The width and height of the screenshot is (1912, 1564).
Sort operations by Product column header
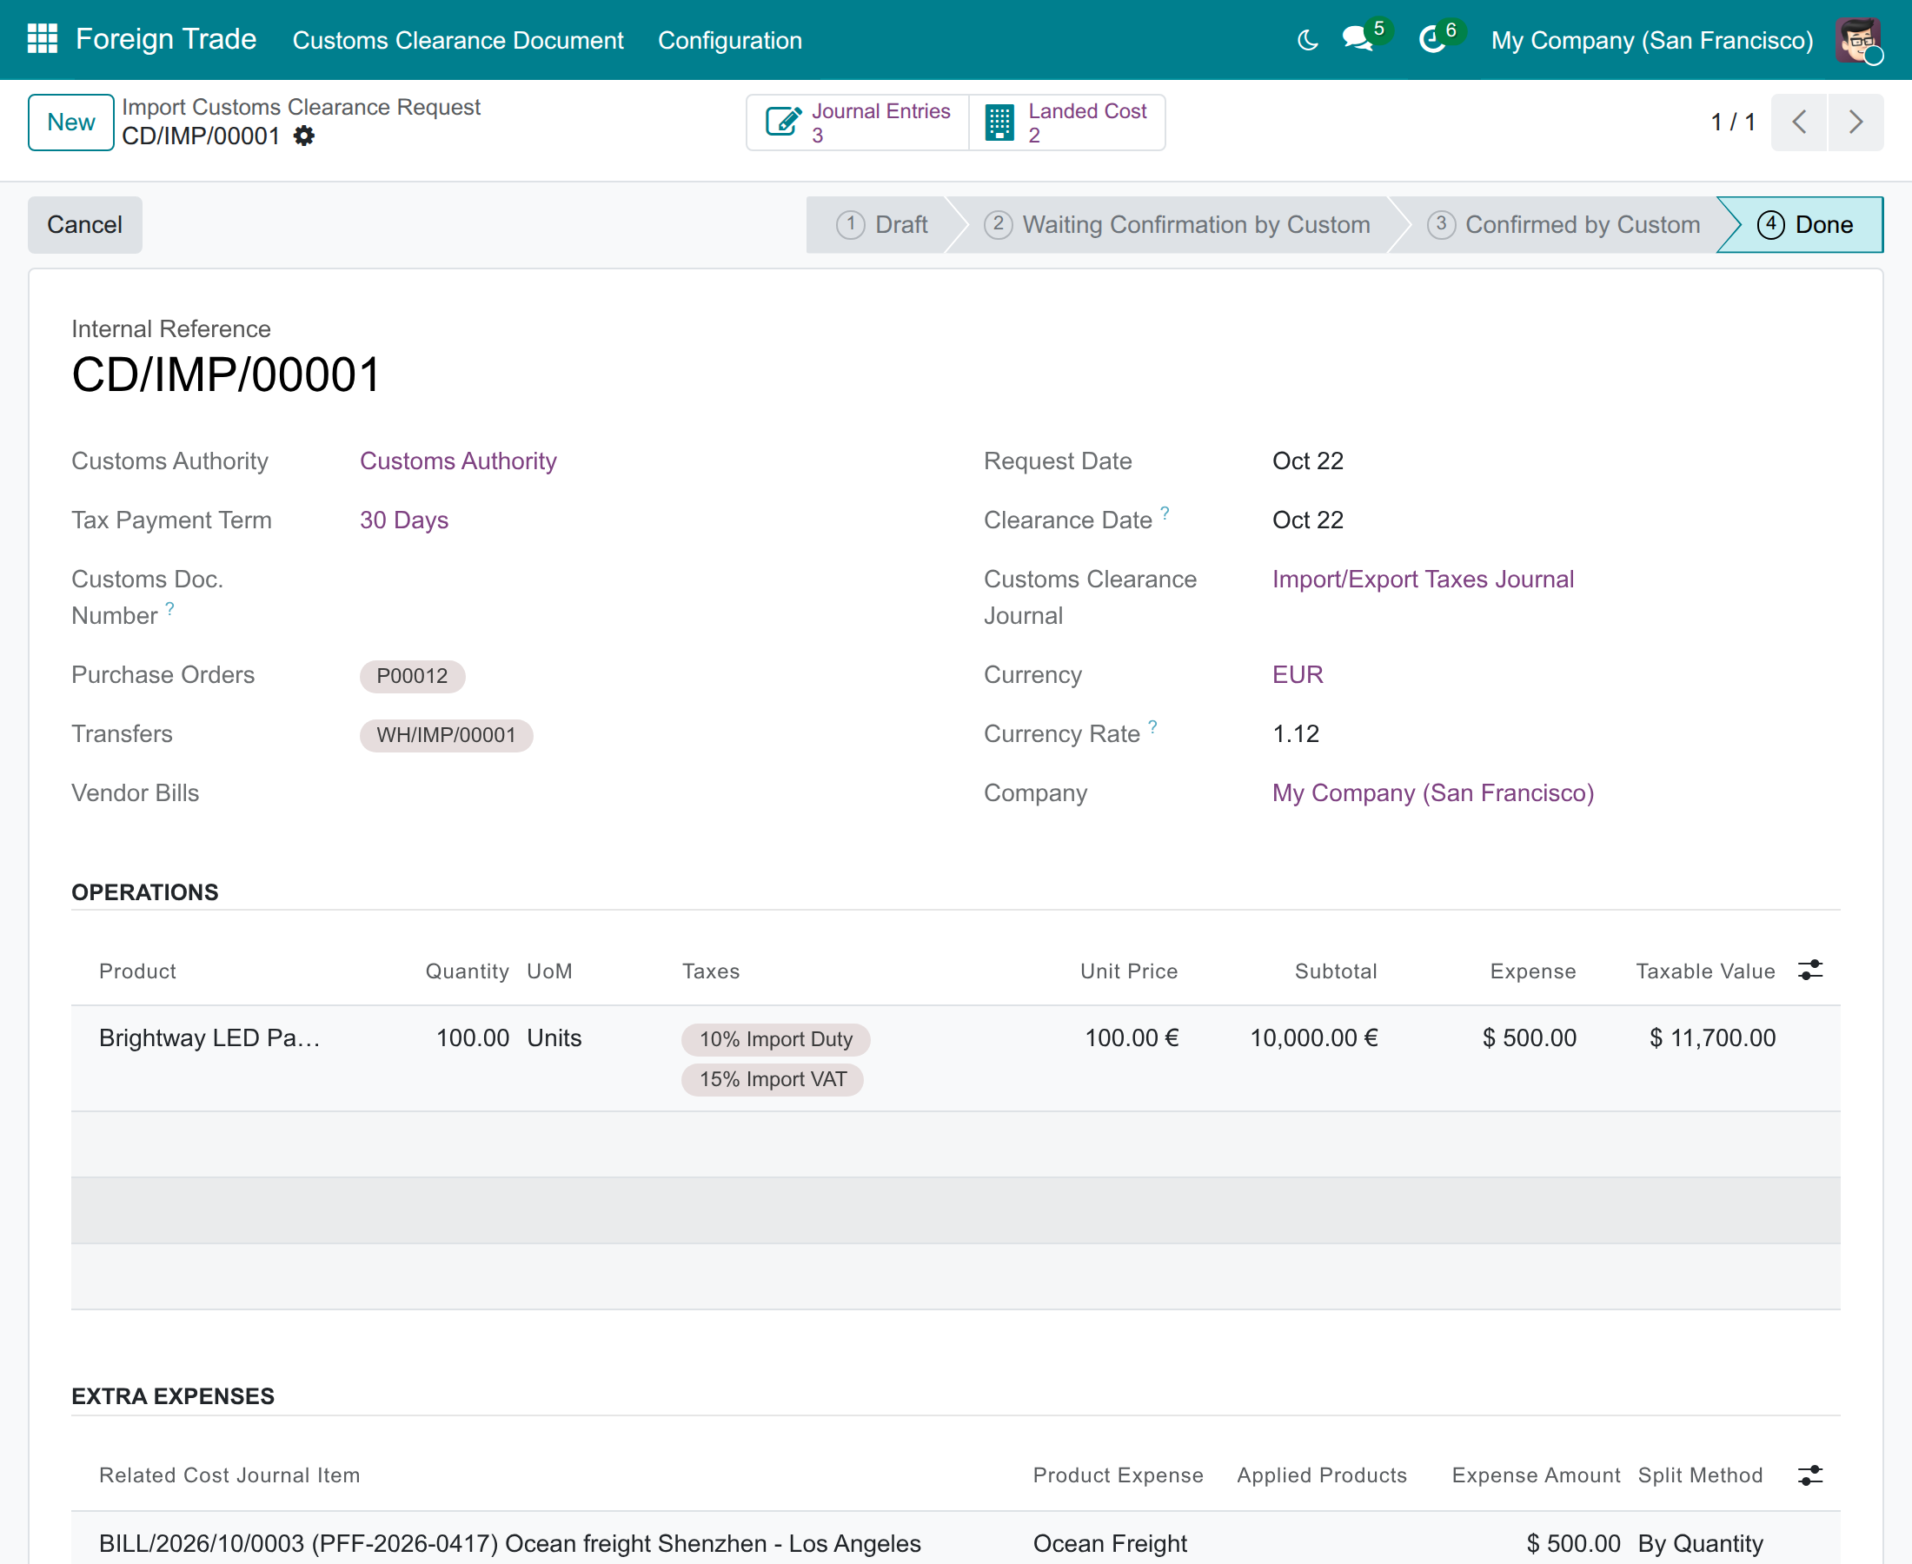coord(138,971)
